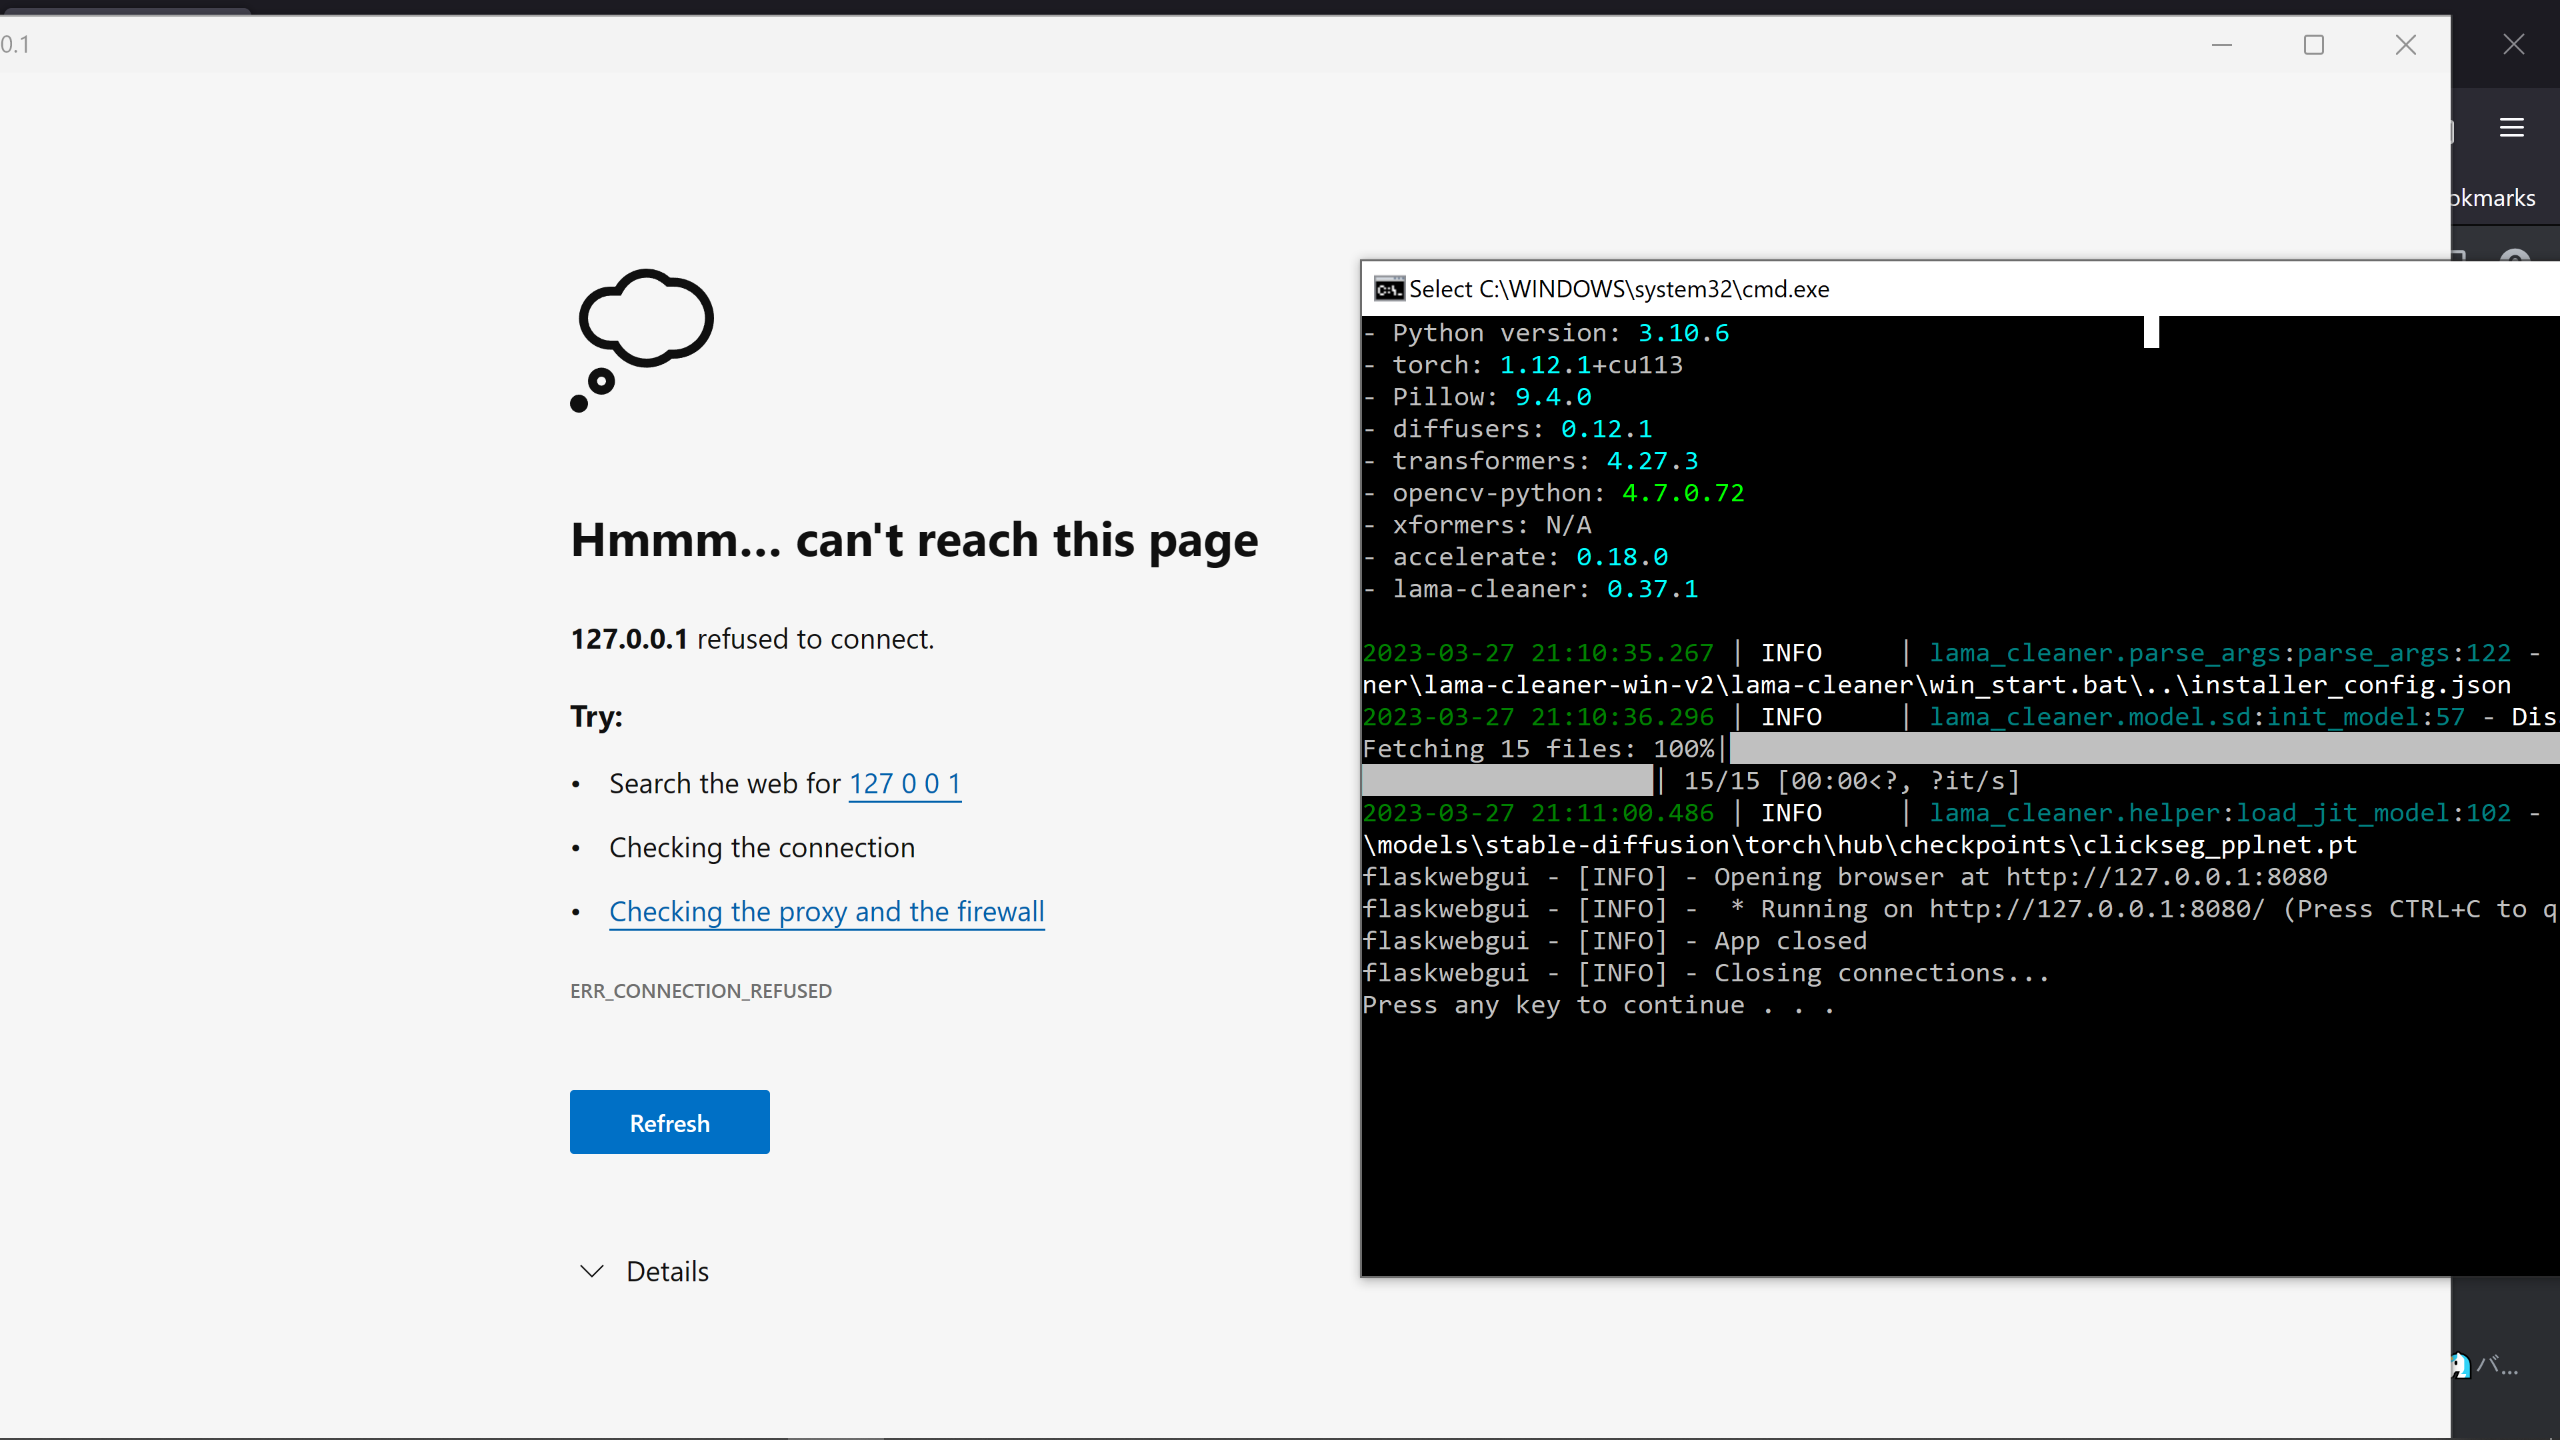This screenshot has width=2560, height=1440.
Task: Click the 'xformers: N/A' line
Action: [x=1477, y=525]
